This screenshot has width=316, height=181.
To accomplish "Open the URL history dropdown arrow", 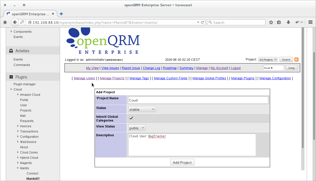I will point(198,22).
